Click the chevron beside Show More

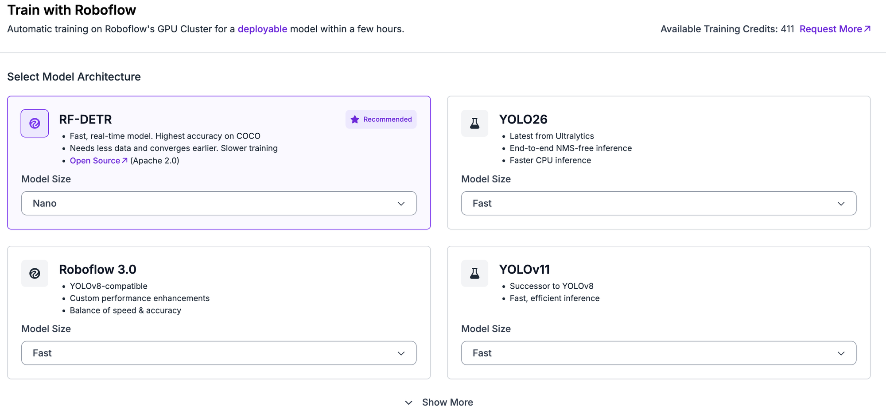click(x=408, y=403)
